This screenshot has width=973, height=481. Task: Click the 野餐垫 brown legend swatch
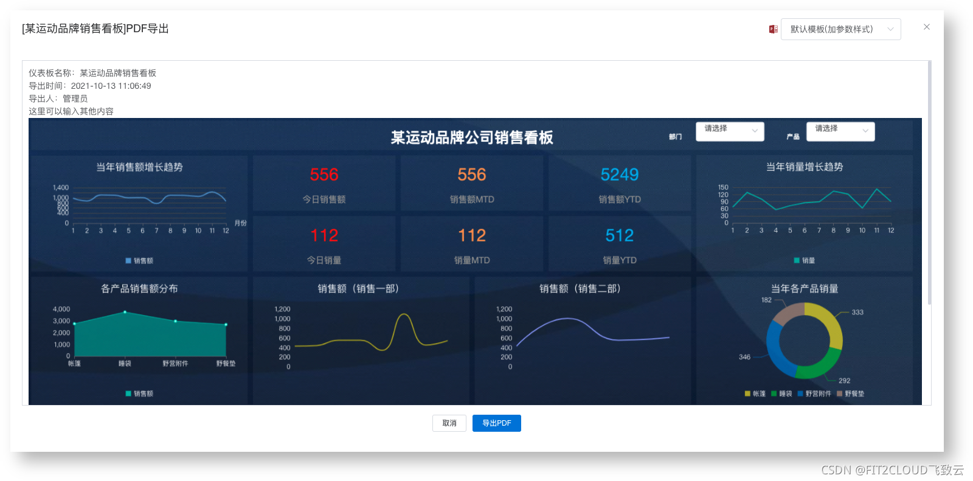(840, 393)
